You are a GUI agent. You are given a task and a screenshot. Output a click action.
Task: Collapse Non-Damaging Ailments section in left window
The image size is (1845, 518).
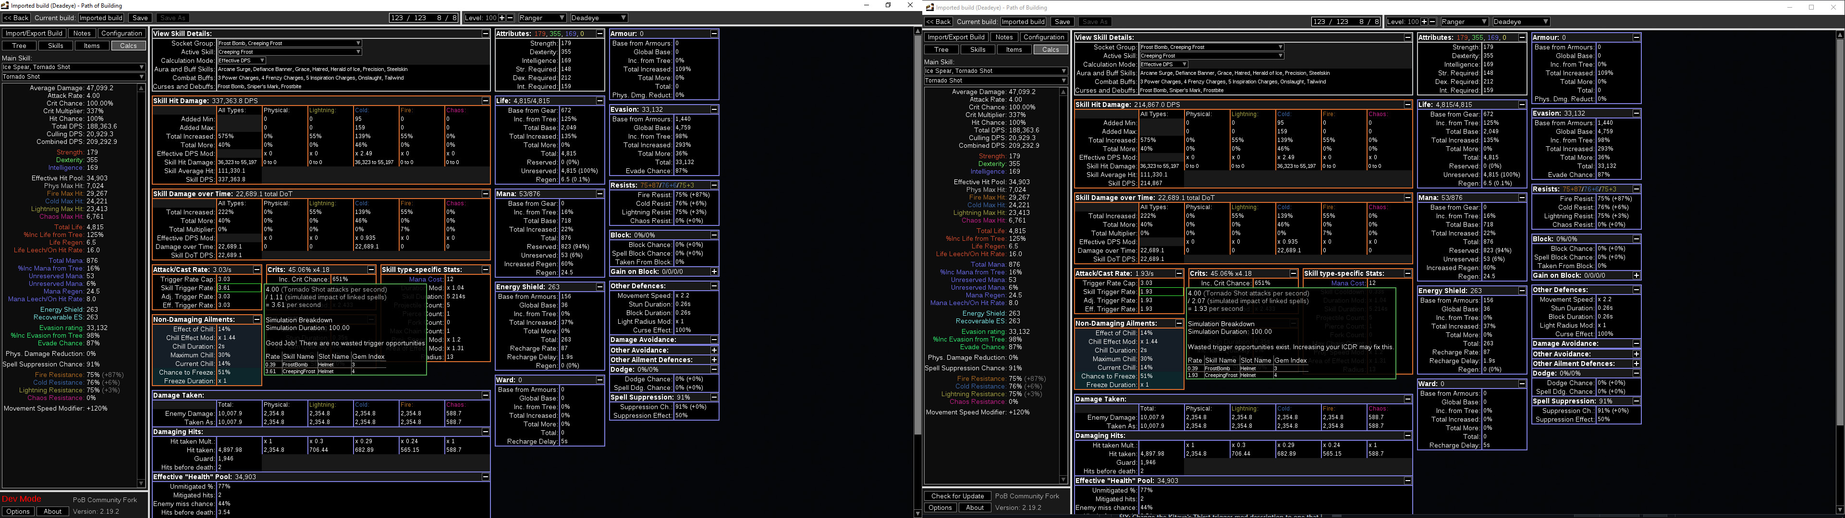[257, 320]
